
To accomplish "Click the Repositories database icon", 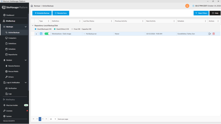I will [6, 55].
